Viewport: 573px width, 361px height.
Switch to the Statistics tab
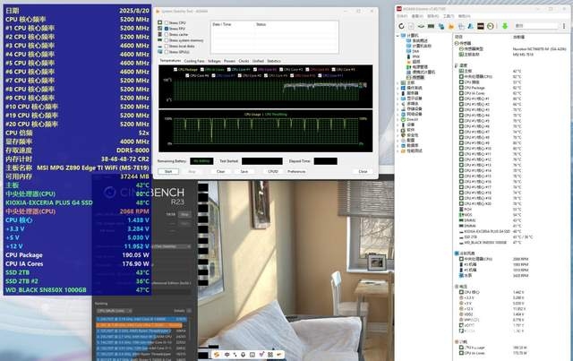point(274,61)
